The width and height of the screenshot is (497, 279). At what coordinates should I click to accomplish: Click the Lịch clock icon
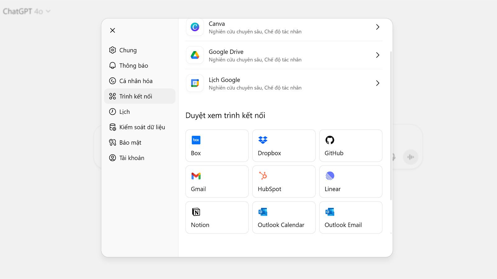pyautogui.click(x=112, y=112)
